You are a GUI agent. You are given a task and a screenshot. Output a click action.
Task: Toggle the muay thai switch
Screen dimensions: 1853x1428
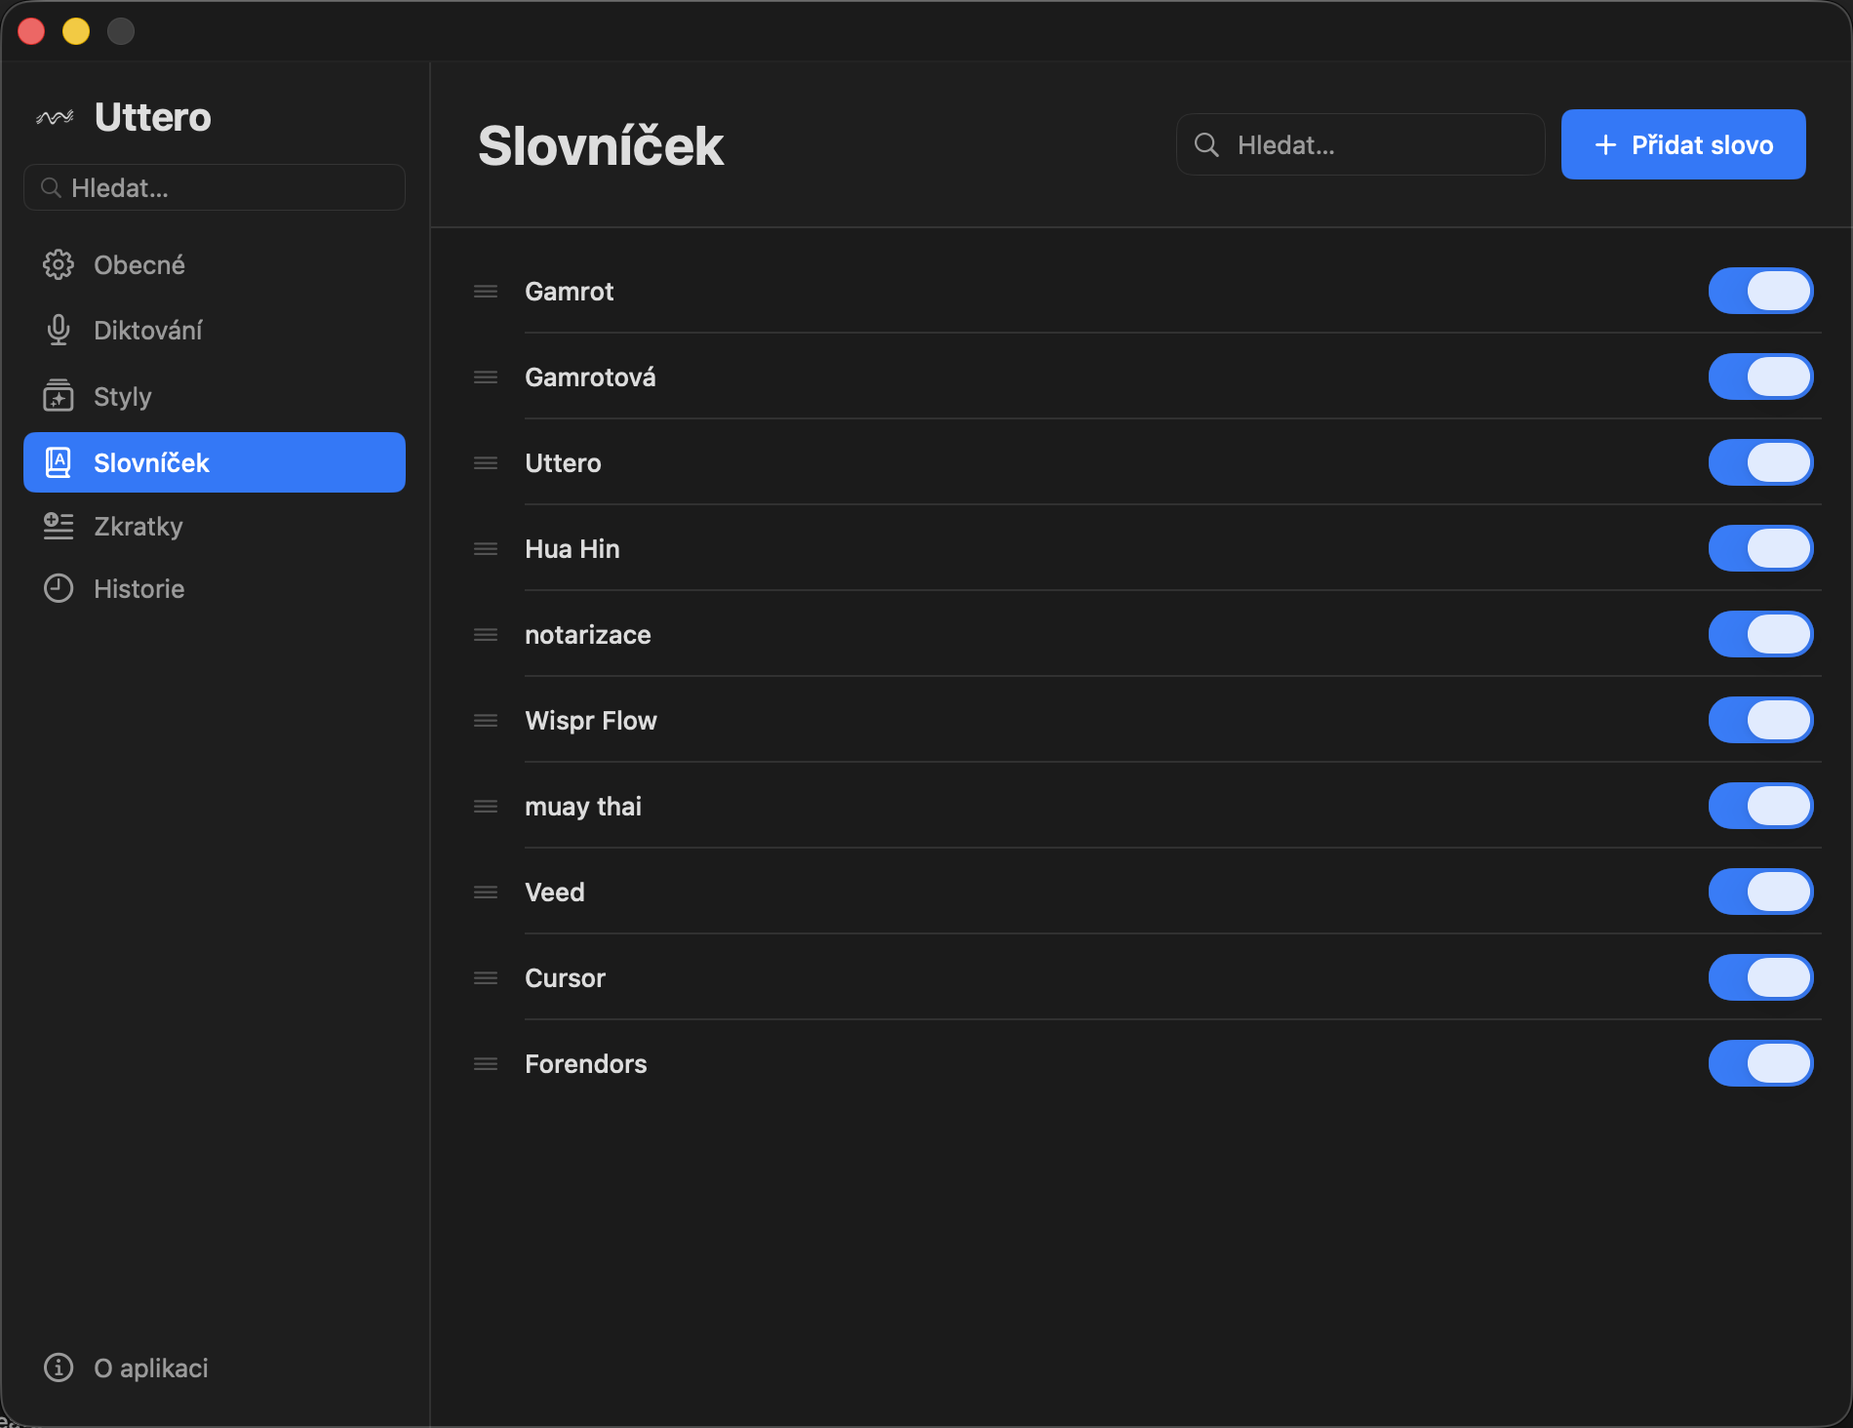click(1760, 806)
